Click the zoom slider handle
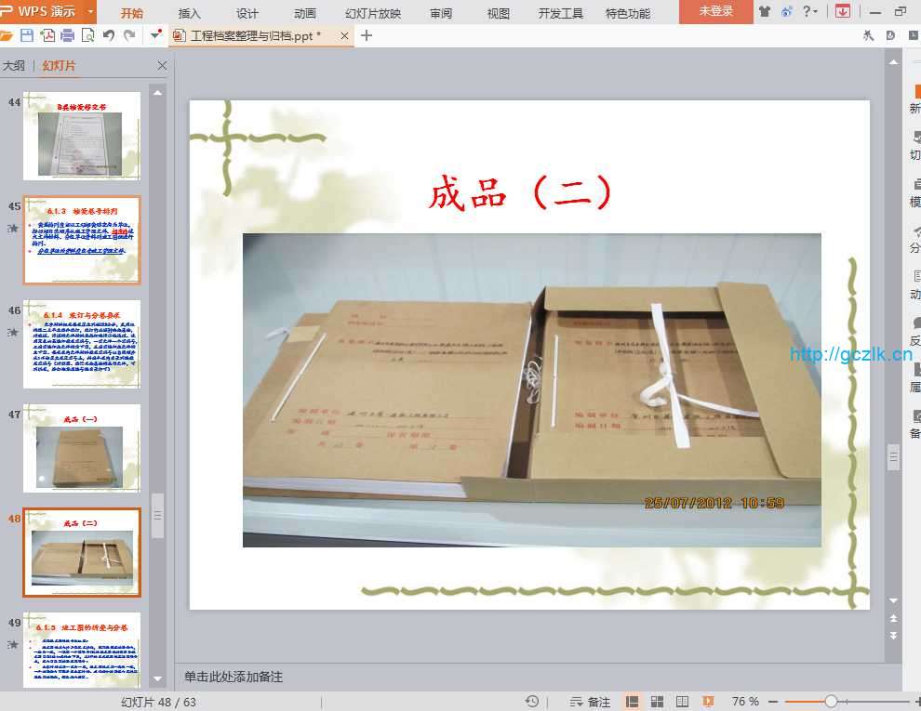The height and width of the screenshot is (711, 921). pyautogui.click(x=831, y=702)
